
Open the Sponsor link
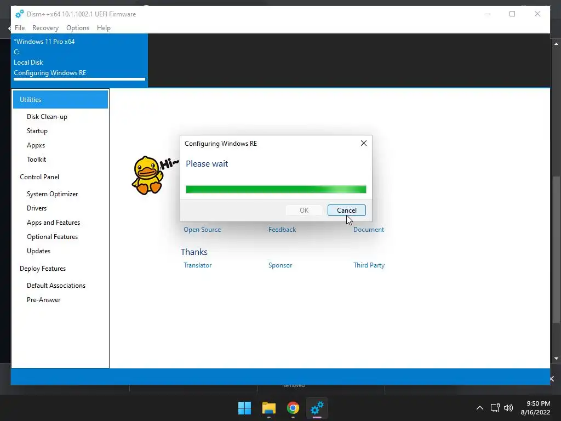coord(280,265)
